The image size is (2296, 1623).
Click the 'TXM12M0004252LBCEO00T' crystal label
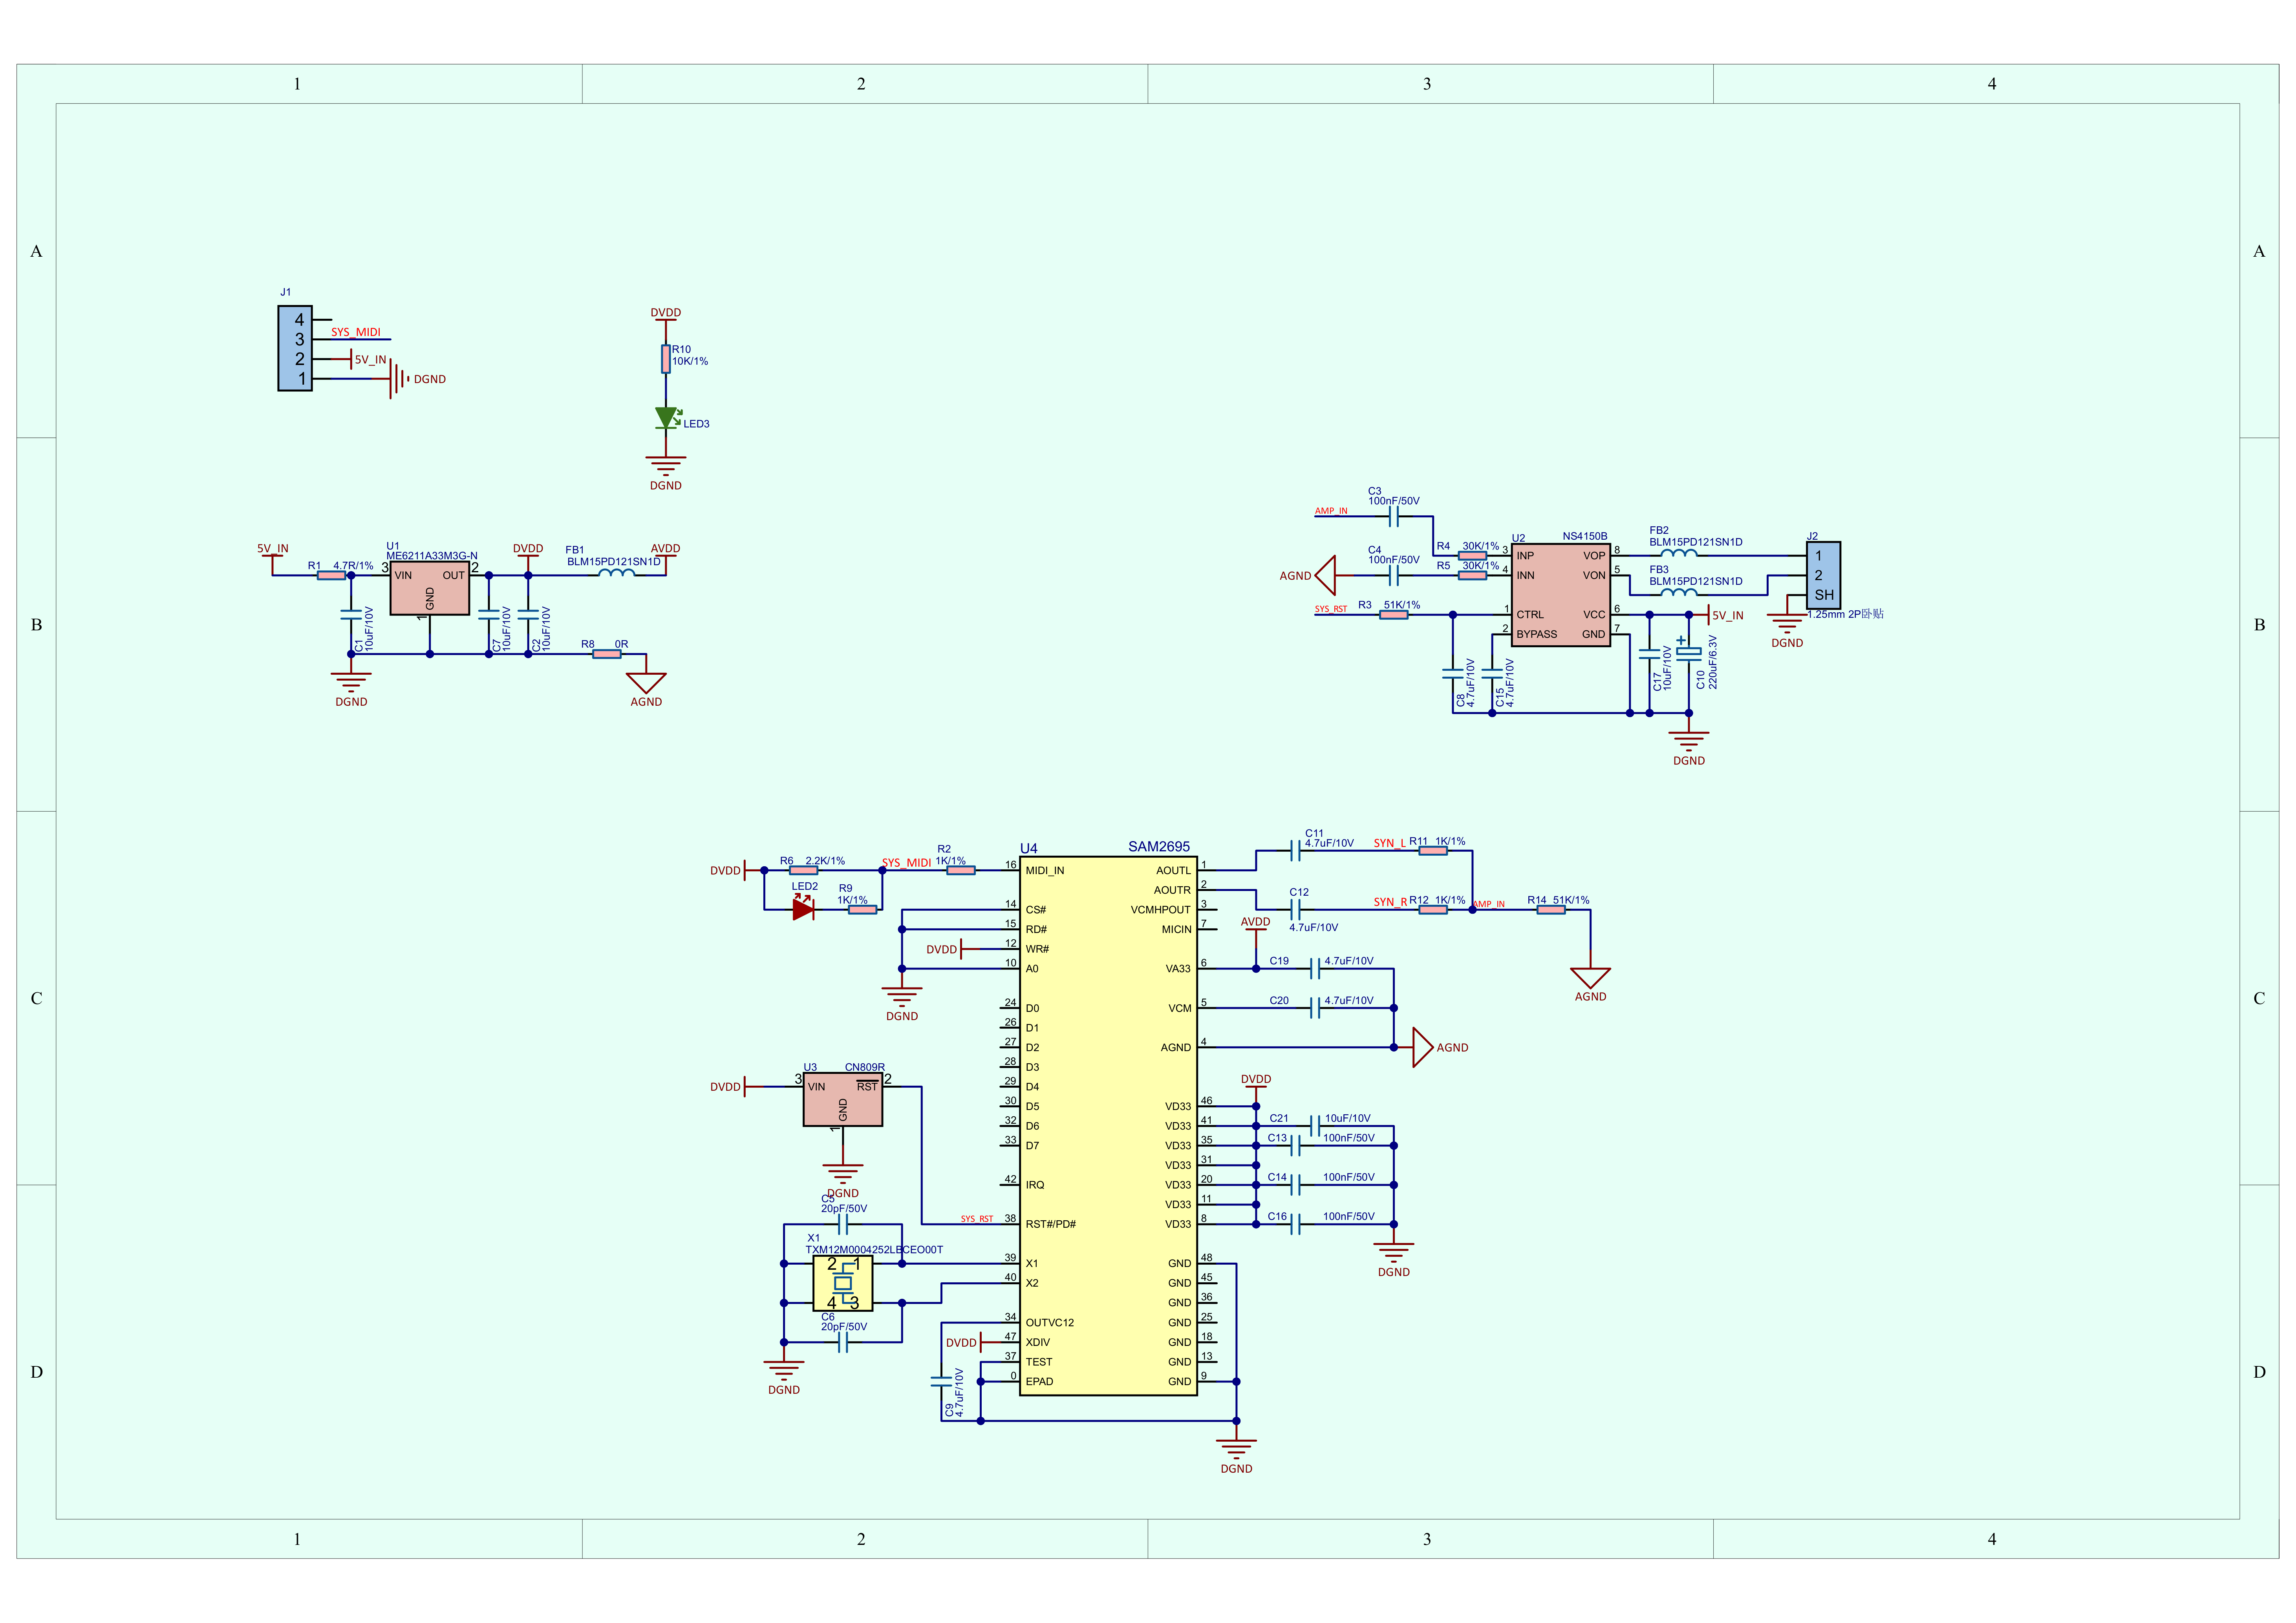pyautogui.click(x=874, y=1249)
